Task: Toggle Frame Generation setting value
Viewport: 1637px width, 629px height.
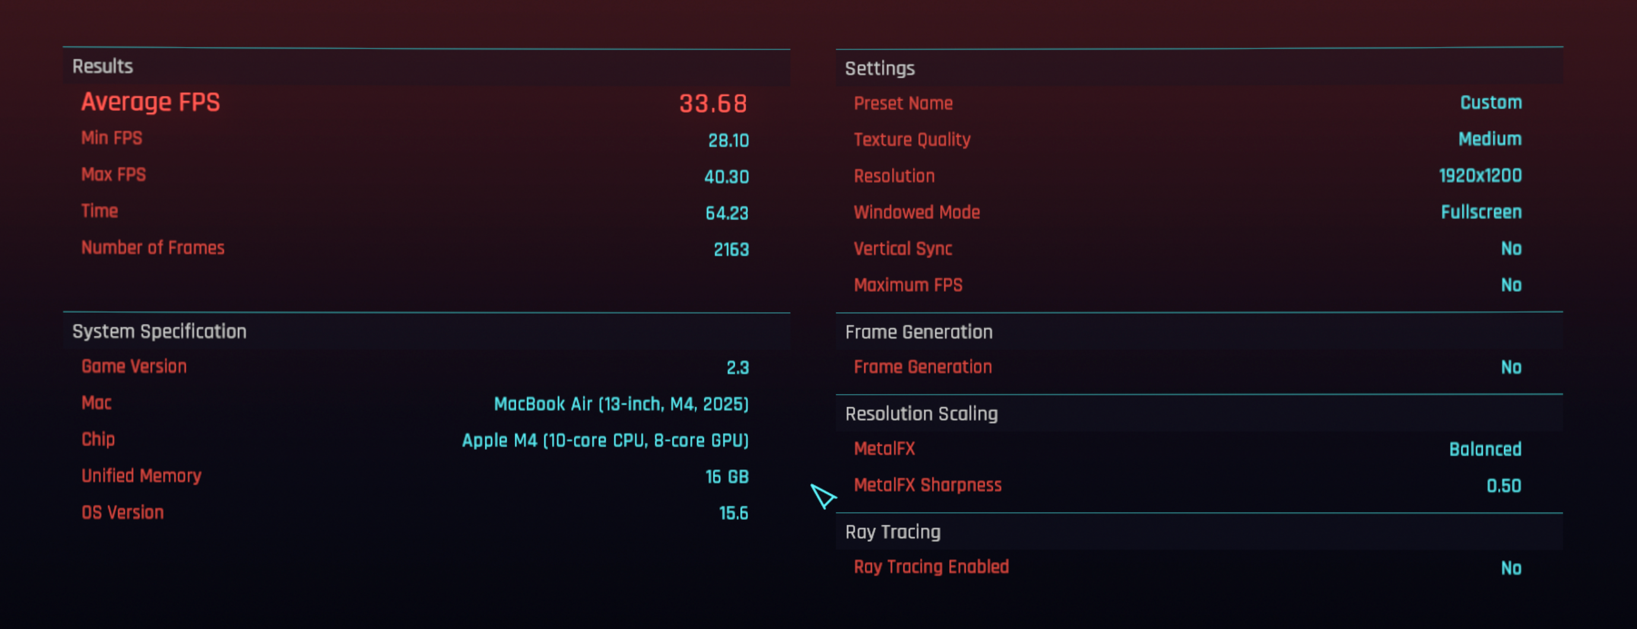Action: tap(1511, 368)
